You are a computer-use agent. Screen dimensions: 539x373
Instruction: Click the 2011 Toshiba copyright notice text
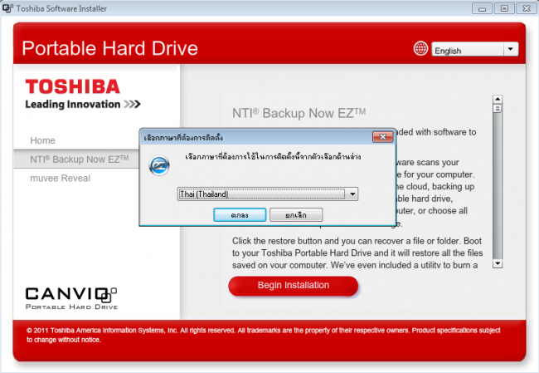click(264, 335)
